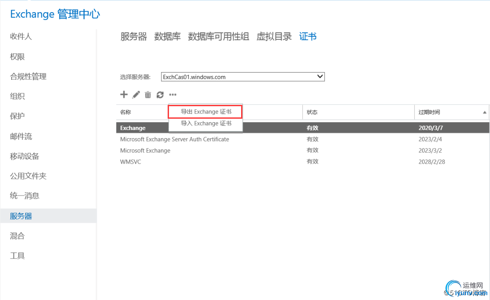This screenshot has height=300, width=490.
Task: Click the delete trash can icon
Action: [x=148, y=95]
